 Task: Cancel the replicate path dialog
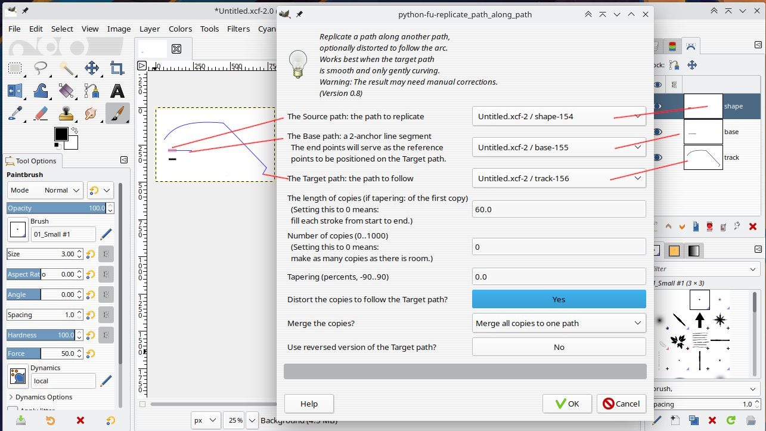(621, 404)
